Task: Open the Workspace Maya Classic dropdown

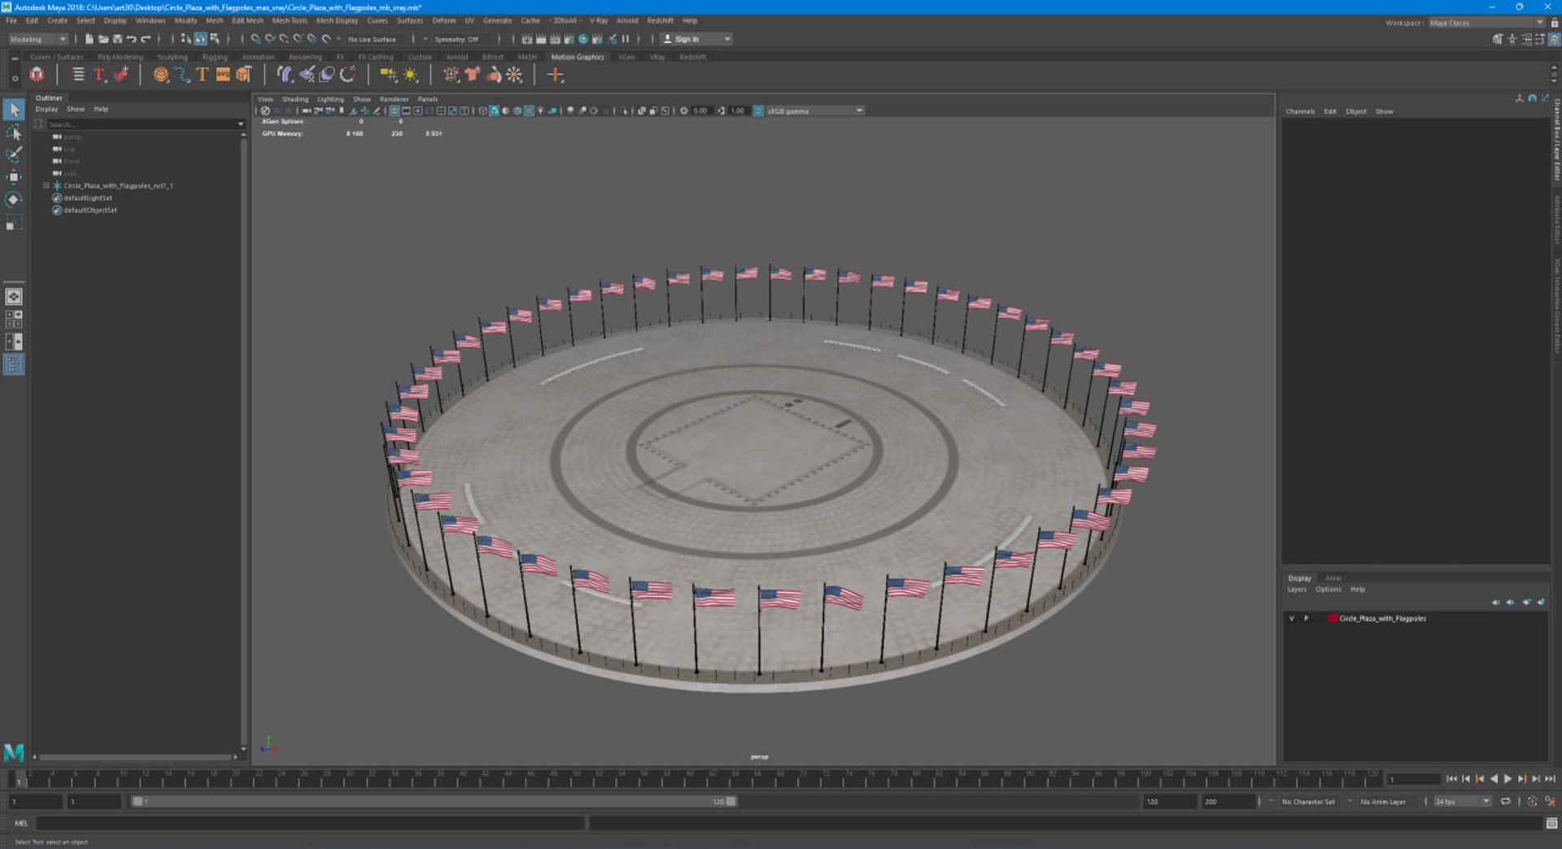Action: point(1486,23)
